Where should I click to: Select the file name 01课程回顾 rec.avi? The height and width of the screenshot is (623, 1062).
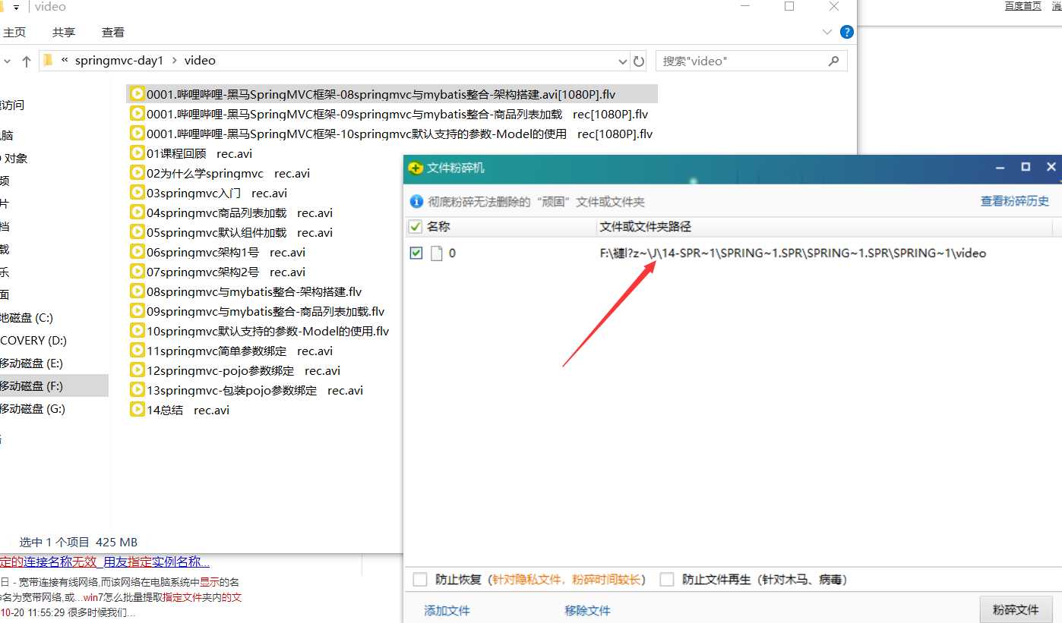(x=199, y=153)
